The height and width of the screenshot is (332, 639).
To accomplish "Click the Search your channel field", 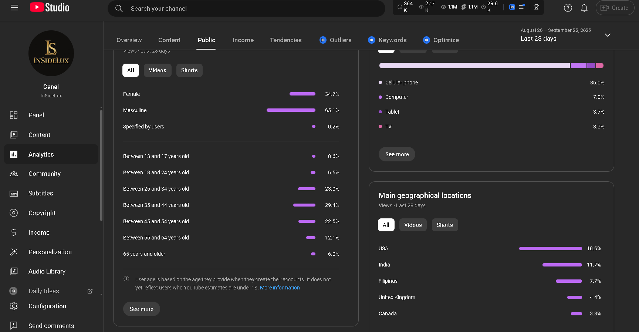I will [x=246, y=9].
